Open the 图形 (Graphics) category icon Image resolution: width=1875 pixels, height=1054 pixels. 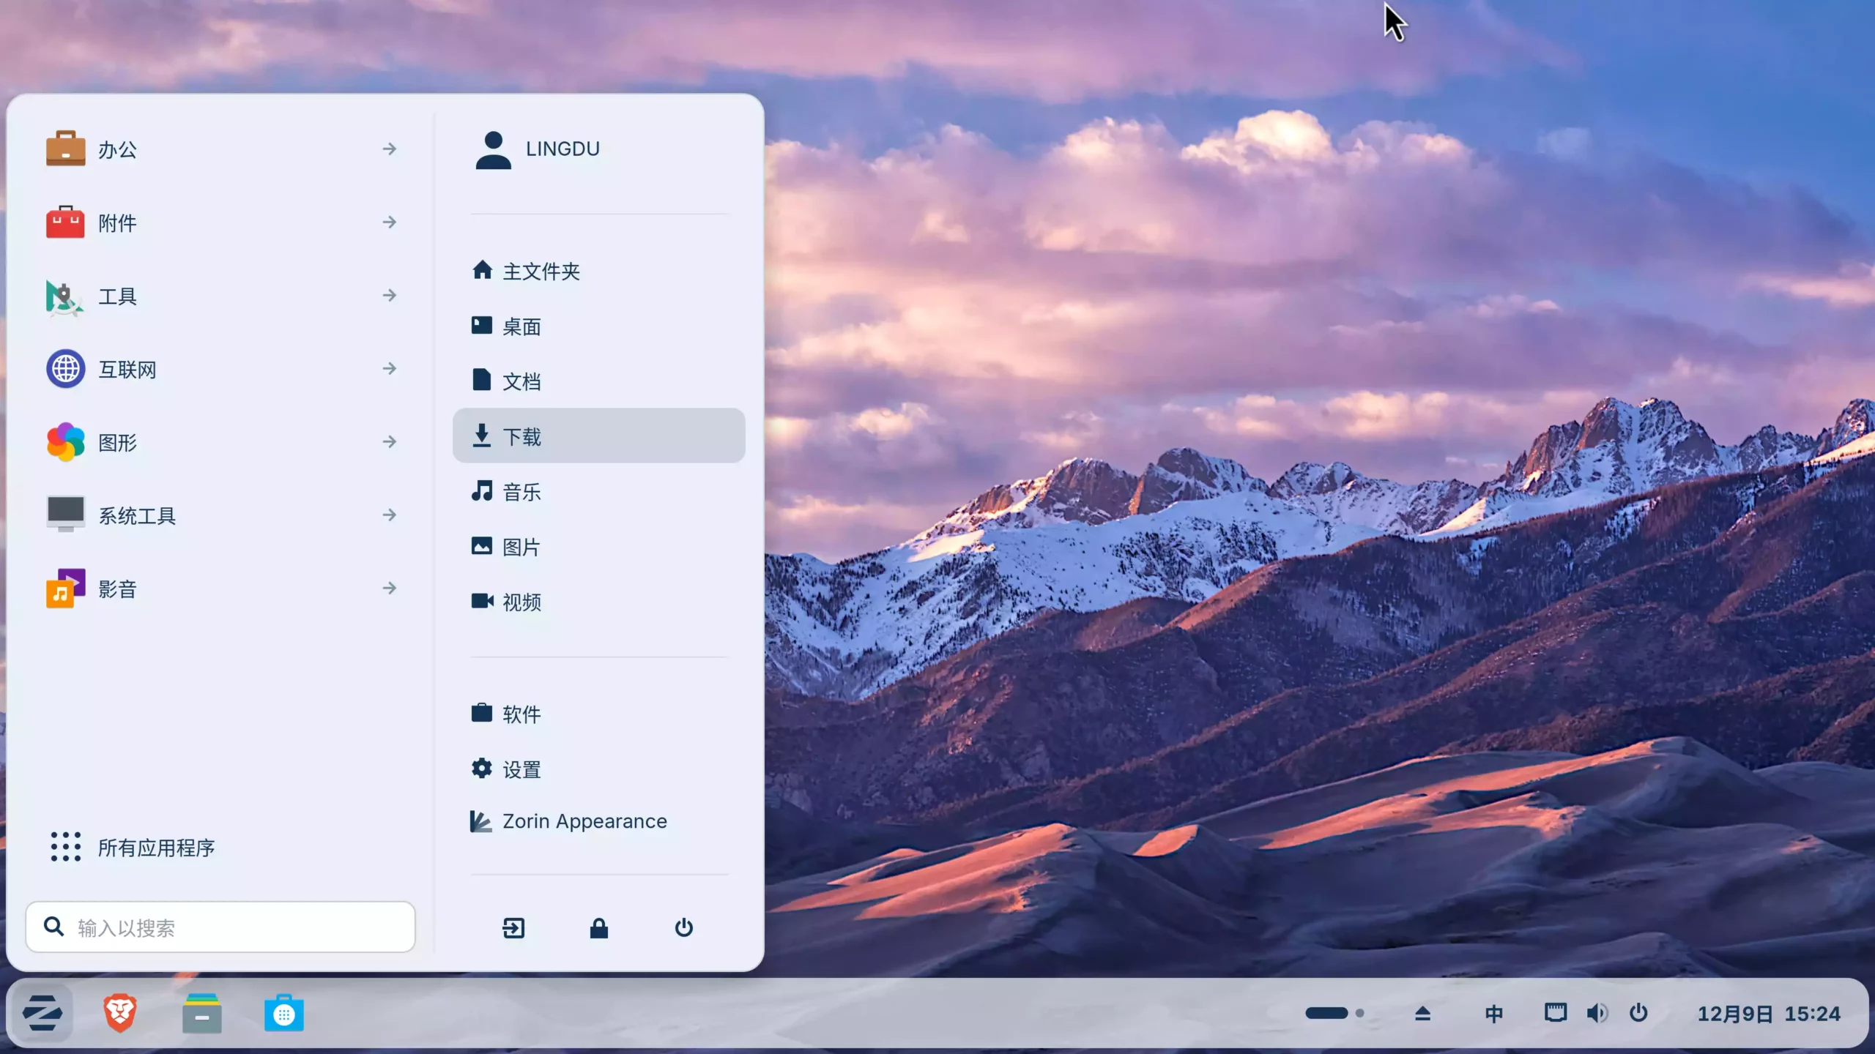pos(64,441)
